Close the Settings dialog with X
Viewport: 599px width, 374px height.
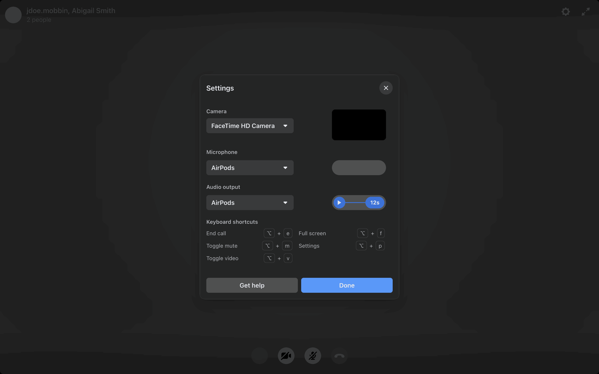tap(386, 88)
